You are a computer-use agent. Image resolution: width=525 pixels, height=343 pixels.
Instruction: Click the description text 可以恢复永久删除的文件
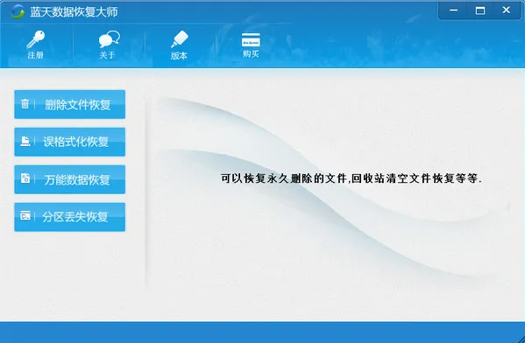(x=284, y=178)
